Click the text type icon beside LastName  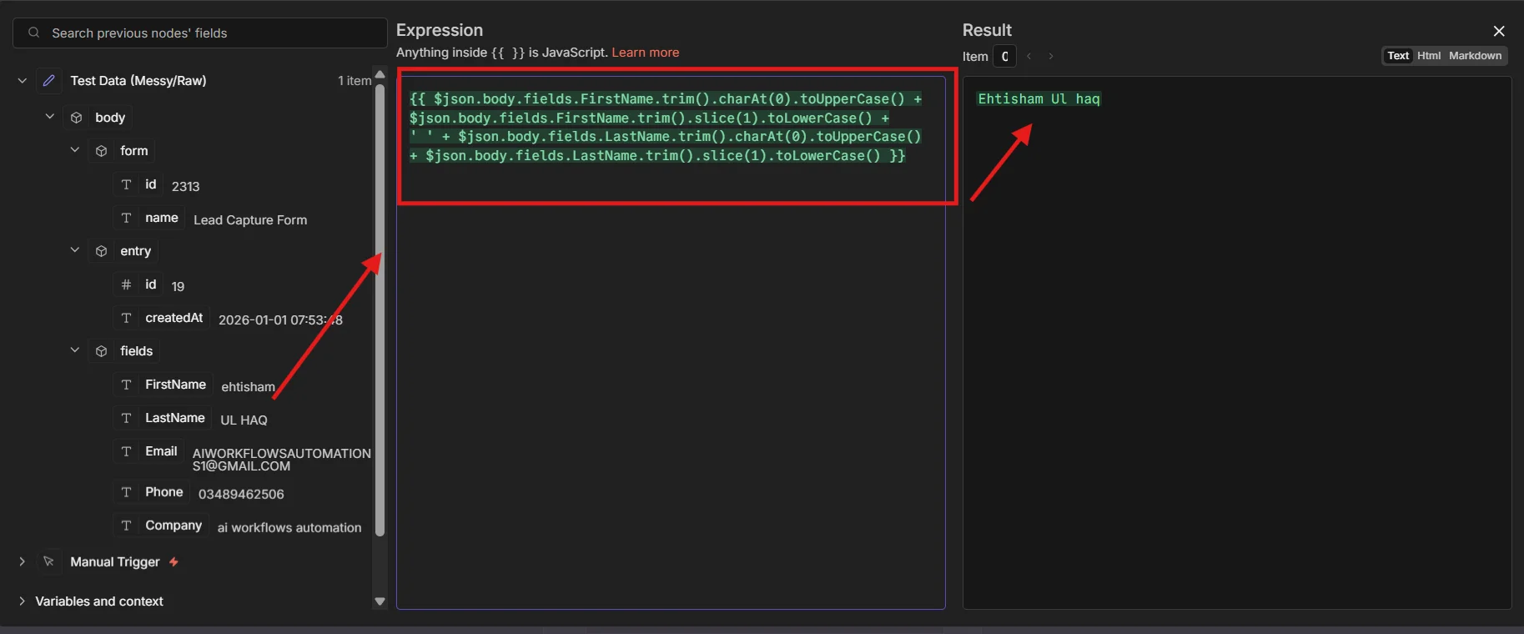pos(126,418)
